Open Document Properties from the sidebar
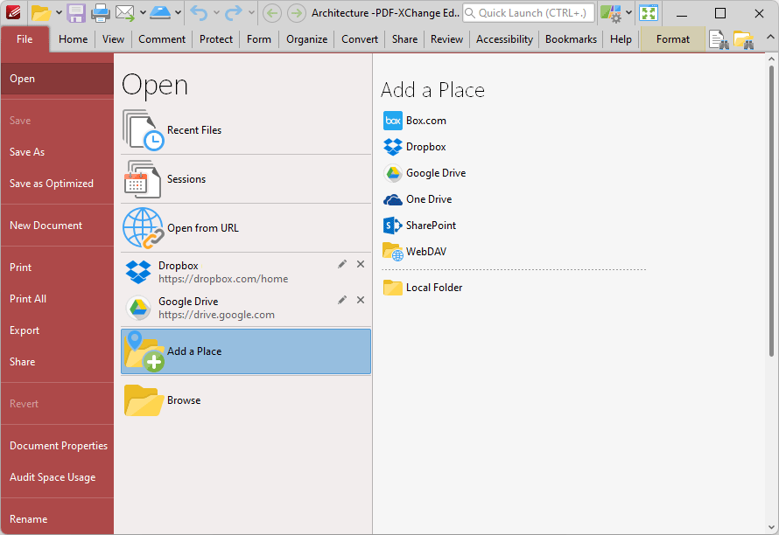This screenshot has height=535, width=779. click(x=57, y=446)
